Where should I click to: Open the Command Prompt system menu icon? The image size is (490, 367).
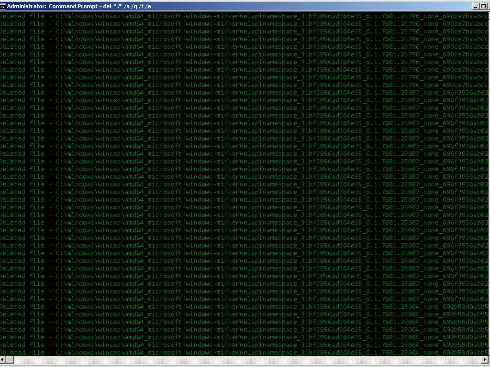(x=3, y=6)
